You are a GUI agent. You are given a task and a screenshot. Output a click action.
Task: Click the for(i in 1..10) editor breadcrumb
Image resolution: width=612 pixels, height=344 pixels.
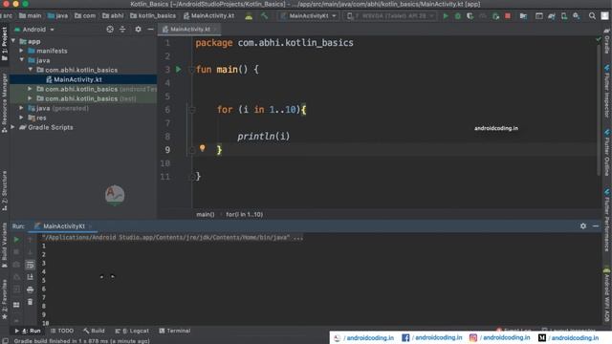click(245, 214)
